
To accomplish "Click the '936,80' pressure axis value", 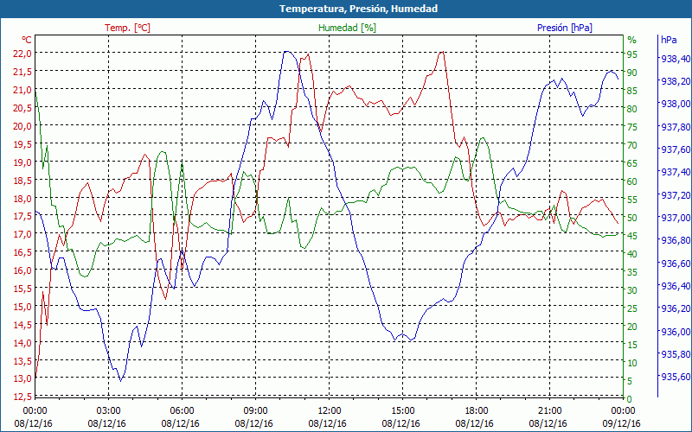I will click(676, 240).
